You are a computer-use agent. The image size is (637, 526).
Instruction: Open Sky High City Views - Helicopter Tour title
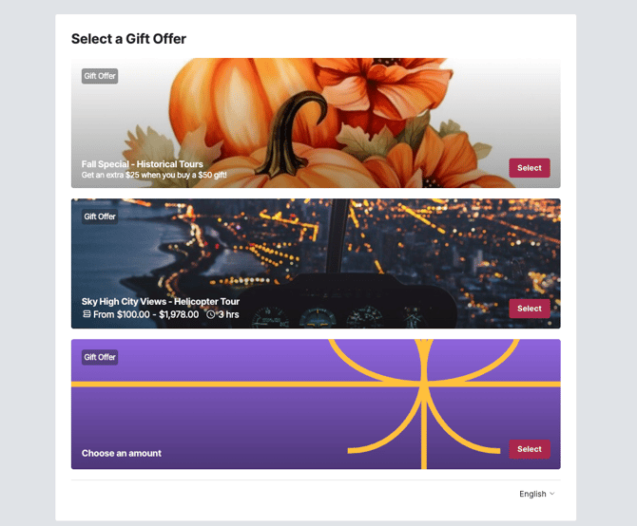[x=161, y=301]
